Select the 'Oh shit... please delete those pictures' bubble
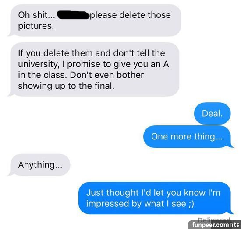Viewport: 241px width, 229px height. click(x=94, y=20)
